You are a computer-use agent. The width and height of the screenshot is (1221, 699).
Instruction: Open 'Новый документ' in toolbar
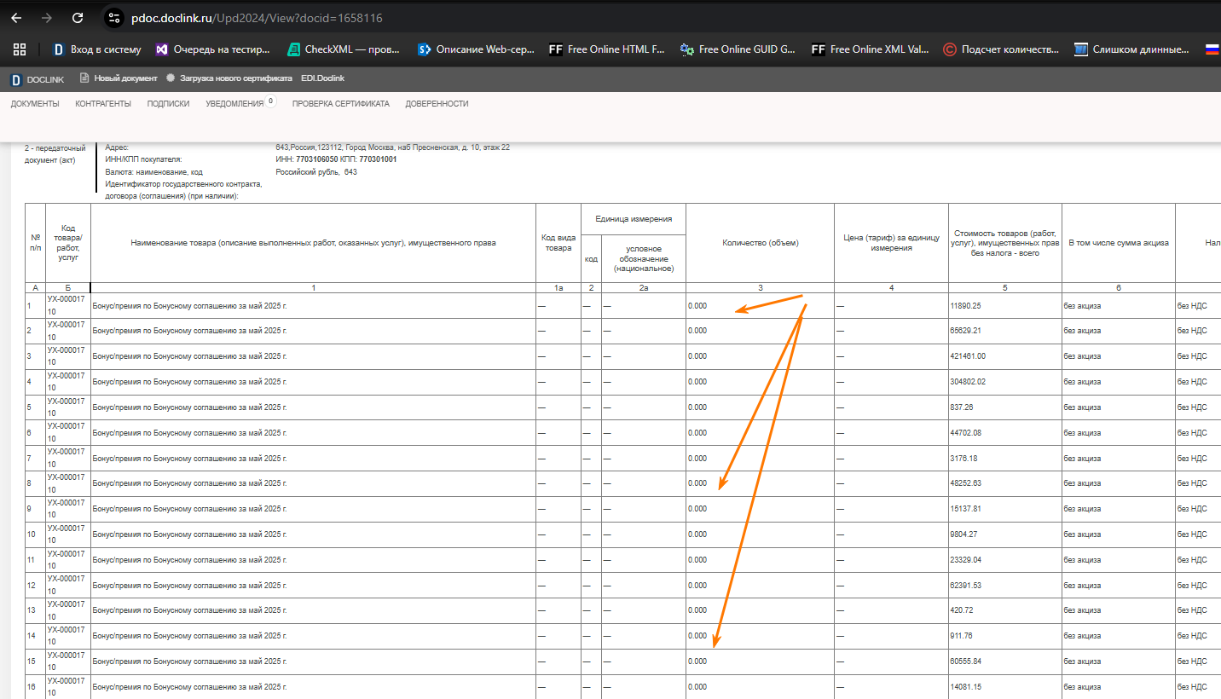tap(119, 78)
